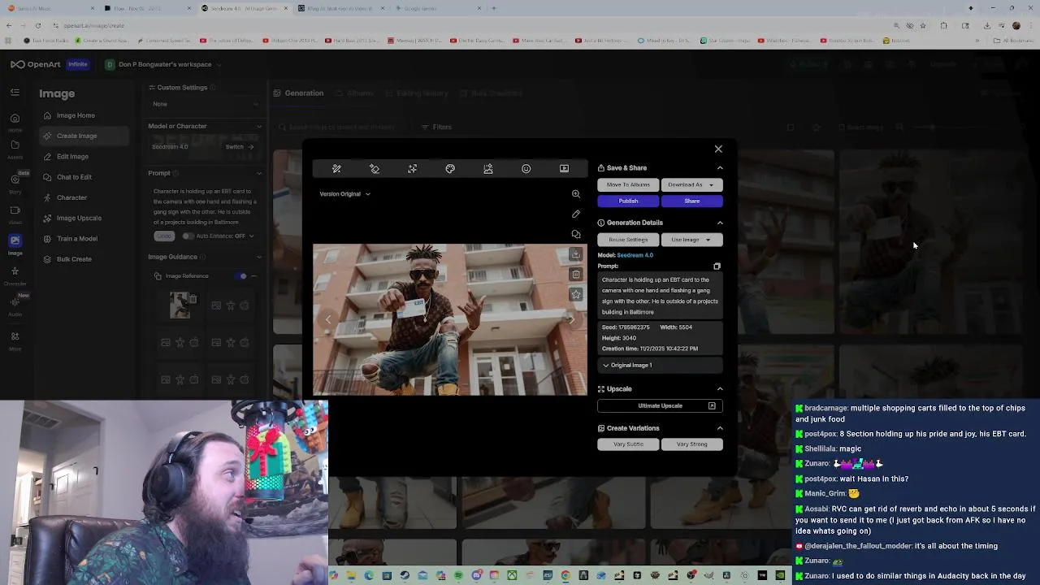Open More icon in left rail
Image resolution: width=1040 pixels, height=585 pixels.
[x=15, y=340]
